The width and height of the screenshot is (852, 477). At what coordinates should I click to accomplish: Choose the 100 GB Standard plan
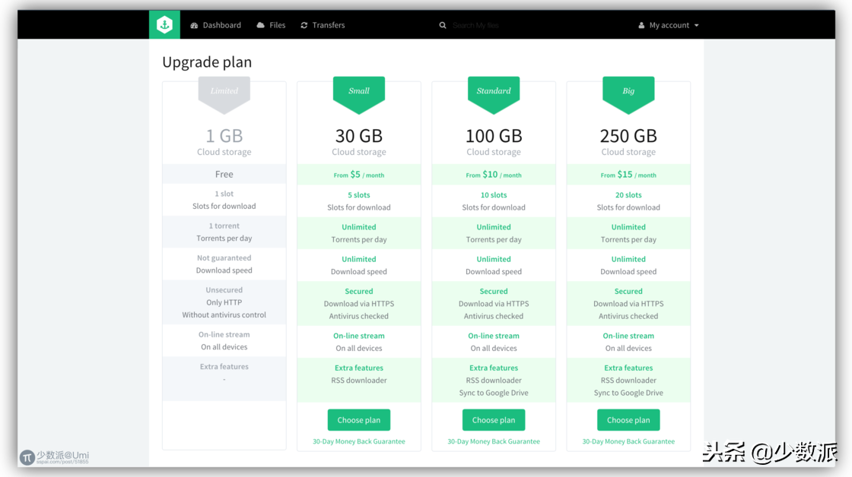494,420
